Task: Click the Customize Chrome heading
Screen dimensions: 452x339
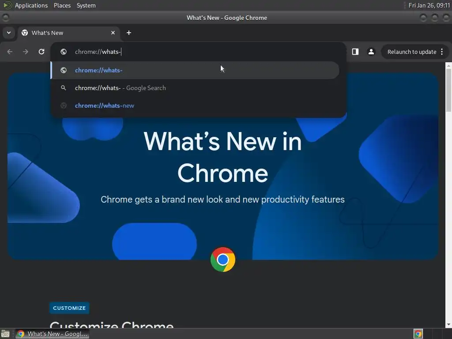Action: click(112, 324)
